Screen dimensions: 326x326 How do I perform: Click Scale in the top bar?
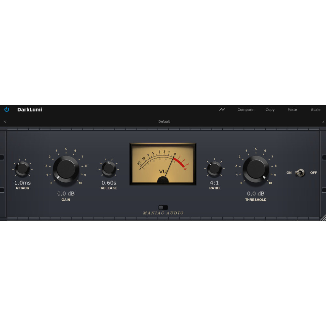point(316,110)
